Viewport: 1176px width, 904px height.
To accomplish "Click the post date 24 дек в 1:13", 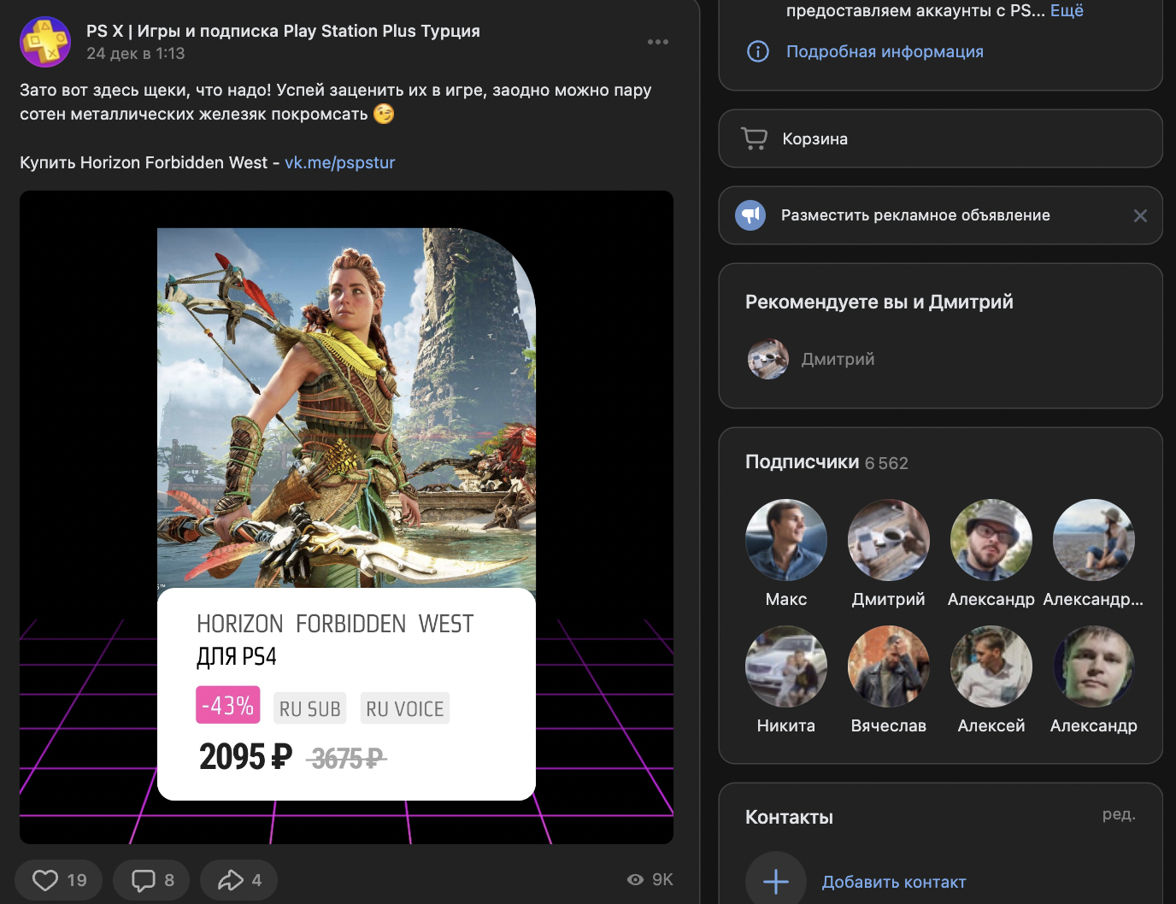I will pos(135,53).
